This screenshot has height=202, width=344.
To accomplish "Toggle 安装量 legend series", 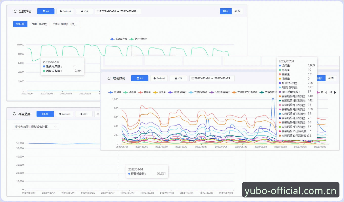I will [145, 92].
